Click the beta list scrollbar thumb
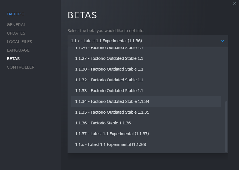The image size is (239, 170). click(x=226, y=126)
